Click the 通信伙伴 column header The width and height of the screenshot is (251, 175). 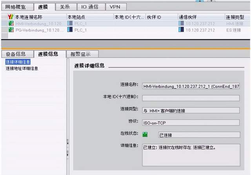point(187,17)
